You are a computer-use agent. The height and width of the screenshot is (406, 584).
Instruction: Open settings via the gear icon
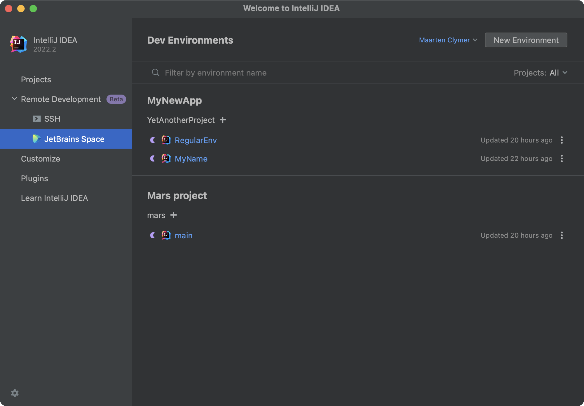[x=14, y=393]
